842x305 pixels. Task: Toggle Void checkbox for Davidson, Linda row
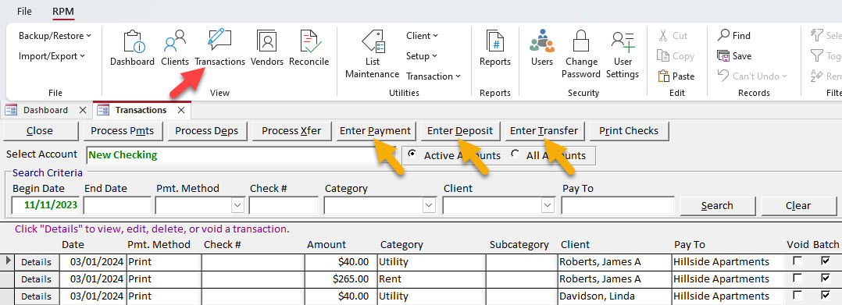[798, 296]
